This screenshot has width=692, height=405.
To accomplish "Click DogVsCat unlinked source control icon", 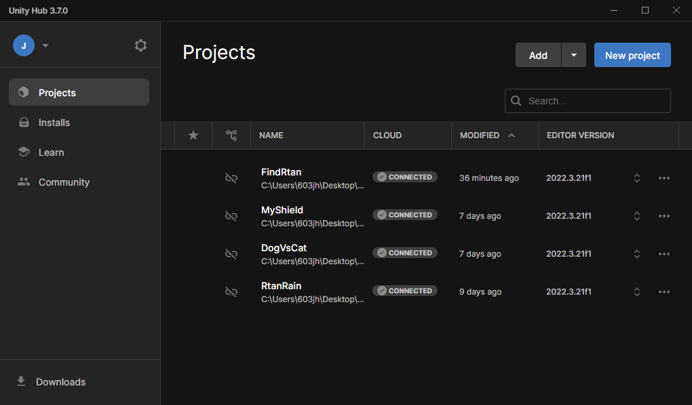I will 231,254.
